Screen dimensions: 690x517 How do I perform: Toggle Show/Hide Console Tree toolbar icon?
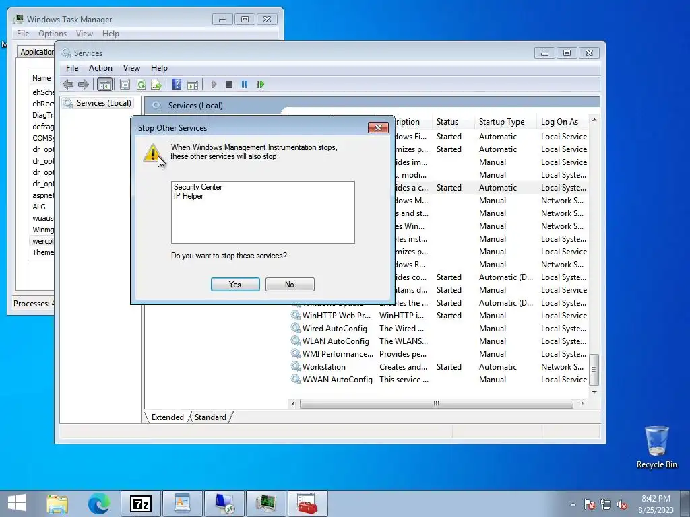[104, 84]
